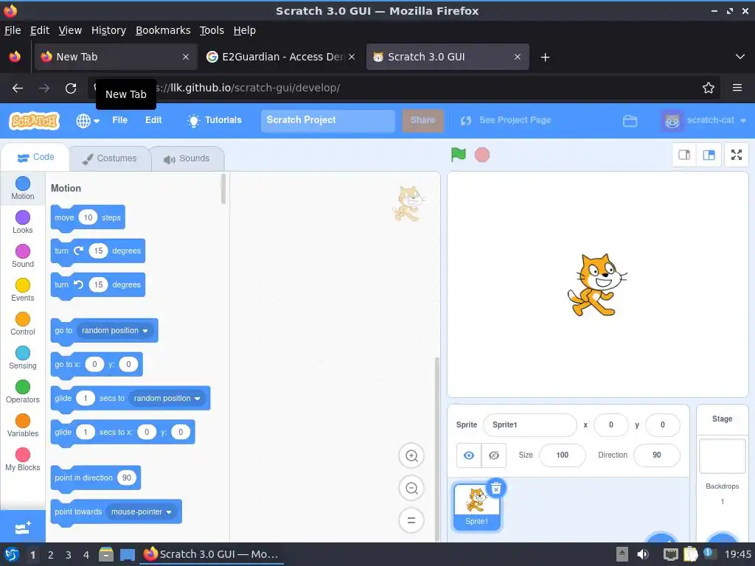Click the sprite x position field
This screenshot has height=566, width=755.
pyautogui.click(x=611, y=425)
